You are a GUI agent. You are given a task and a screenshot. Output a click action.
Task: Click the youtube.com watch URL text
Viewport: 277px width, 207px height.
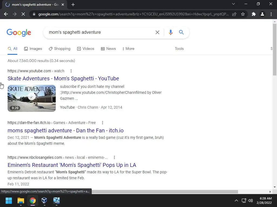pos(36,71)
